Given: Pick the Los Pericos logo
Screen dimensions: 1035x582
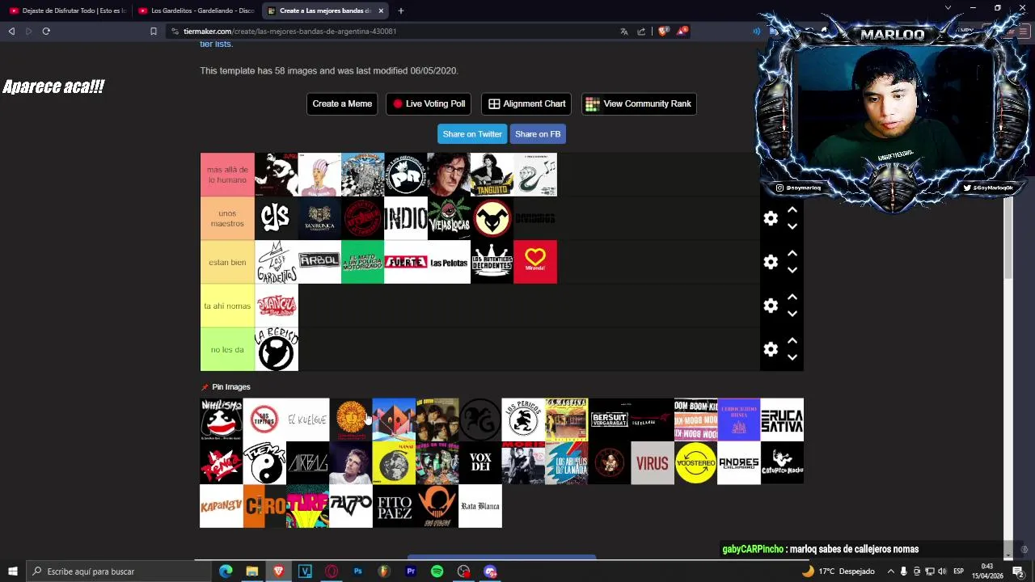Looking at the screenshot, I should coord(523,420).
